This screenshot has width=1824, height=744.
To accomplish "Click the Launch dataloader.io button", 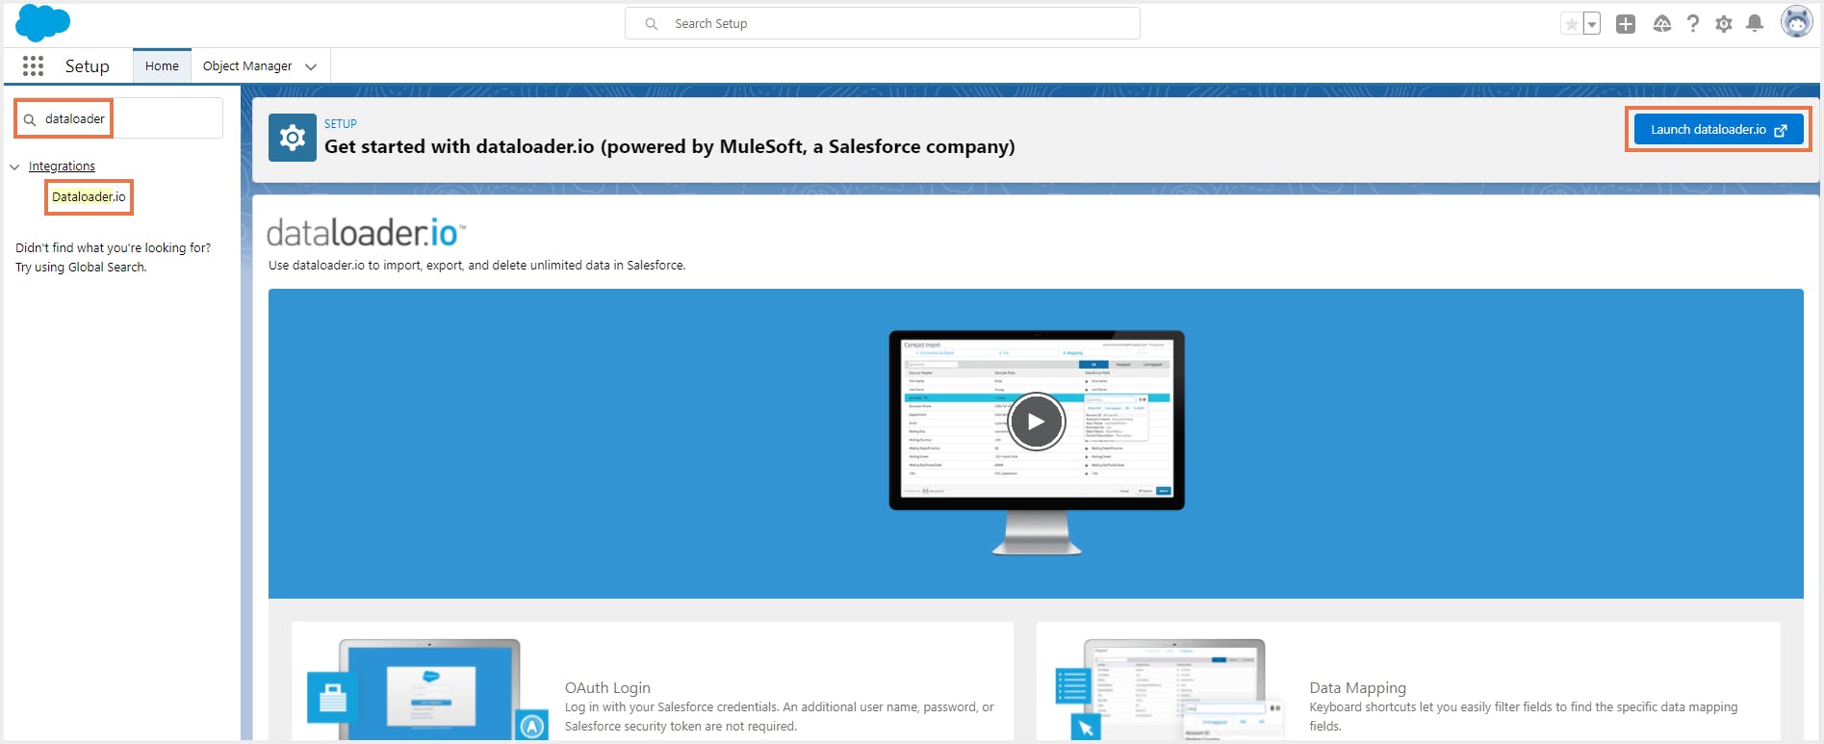I will click(x=1718, y=129).
